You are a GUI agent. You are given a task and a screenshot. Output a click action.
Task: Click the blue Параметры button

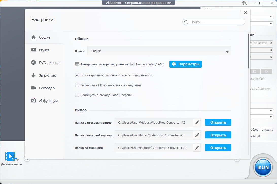pos(185,64)
